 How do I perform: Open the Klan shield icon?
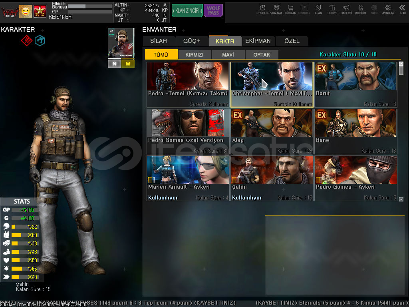tap(318, 10)
